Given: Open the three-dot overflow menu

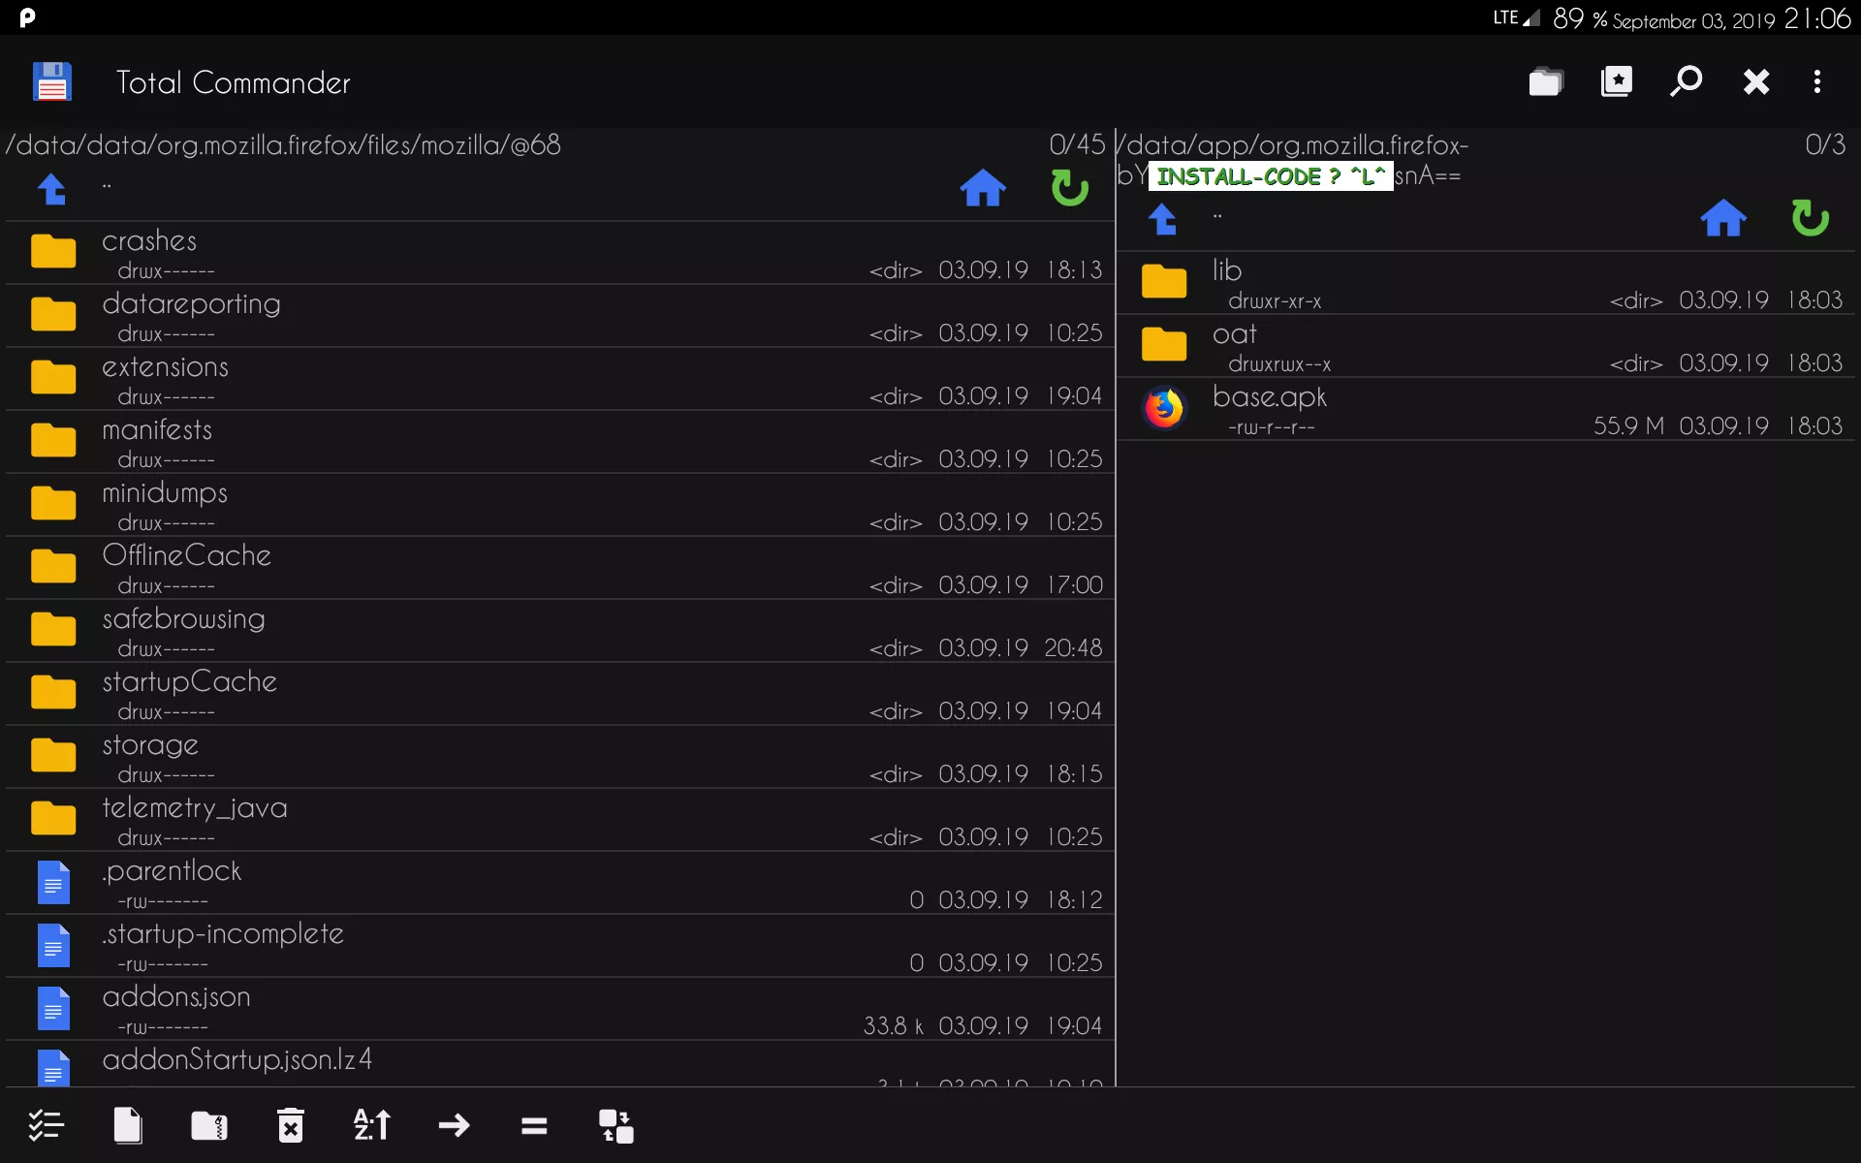Looking at the screenshot, I should point(1817,82).
